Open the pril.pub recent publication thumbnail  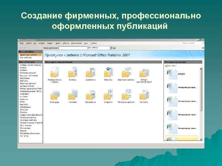[x=172, y=74]
